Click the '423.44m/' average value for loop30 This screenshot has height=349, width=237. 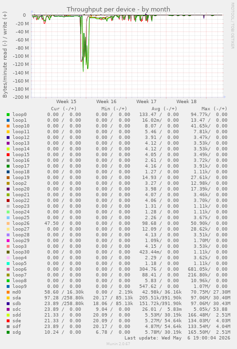[151, 252]
